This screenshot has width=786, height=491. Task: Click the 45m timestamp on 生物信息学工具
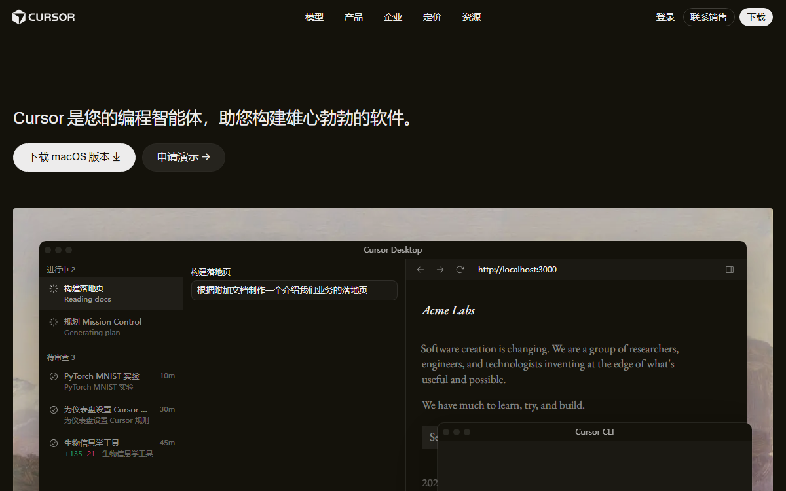[x=167, y=443]
